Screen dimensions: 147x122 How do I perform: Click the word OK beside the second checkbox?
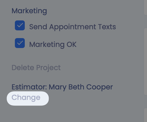click(72, 44)
